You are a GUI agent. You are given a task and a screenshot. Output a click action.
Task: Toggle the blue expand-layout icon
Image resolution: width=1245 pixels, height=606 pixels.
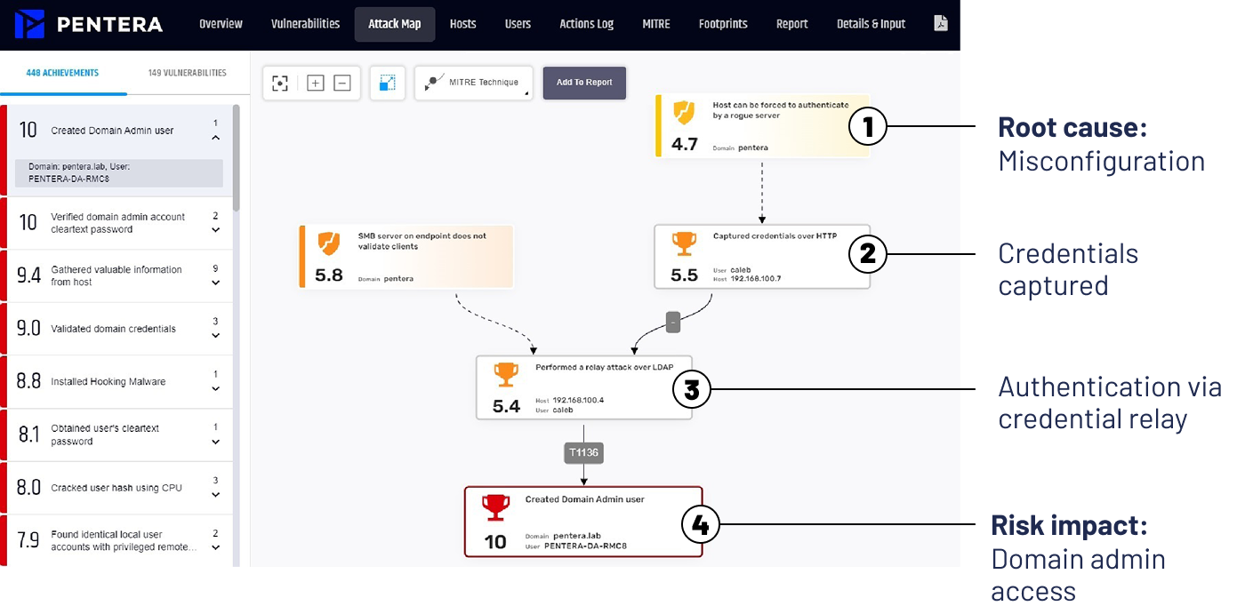(x=387, y=83)
